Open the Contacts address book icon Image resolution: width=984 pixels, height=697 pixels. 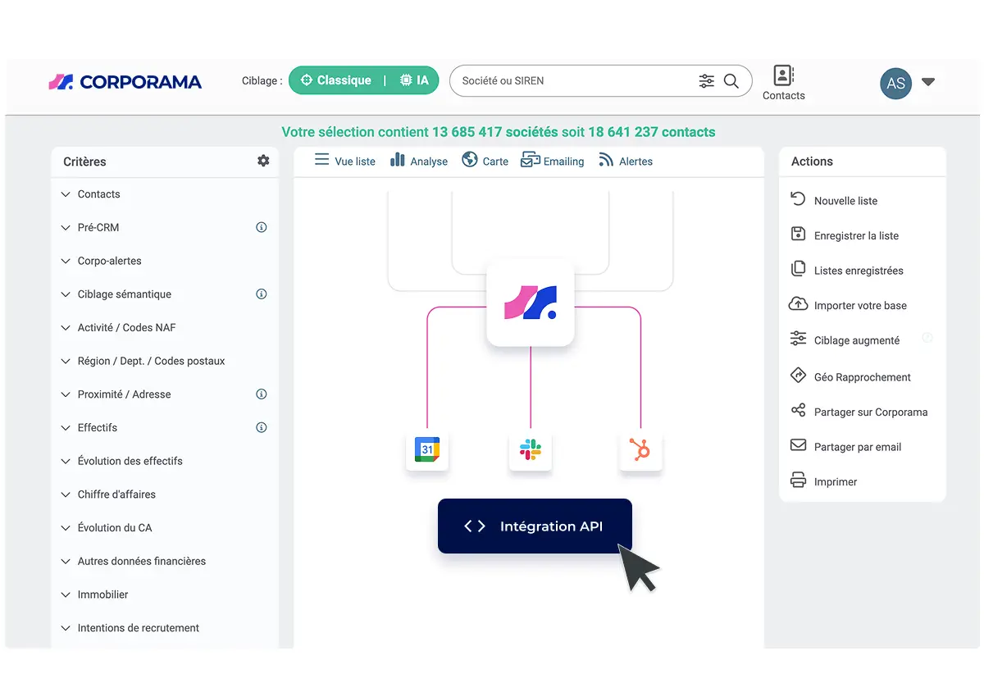[x=783, y=75]
